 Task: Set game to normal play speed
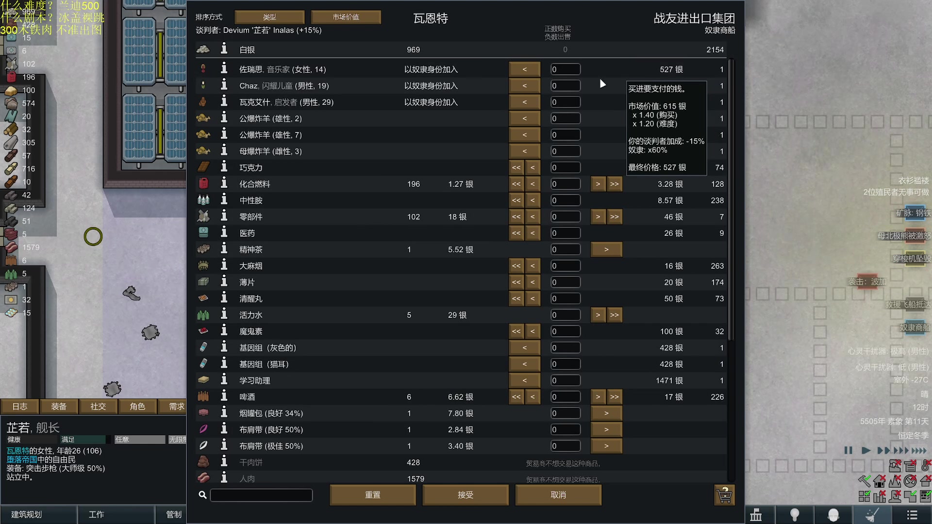tap(866, 450)
